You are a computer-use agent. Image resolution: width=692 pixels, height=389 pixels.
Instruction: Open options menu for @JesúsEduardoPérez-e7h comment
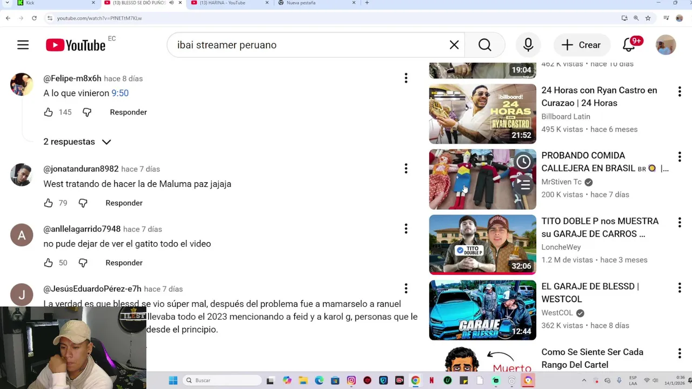click(x=406, y=289)
